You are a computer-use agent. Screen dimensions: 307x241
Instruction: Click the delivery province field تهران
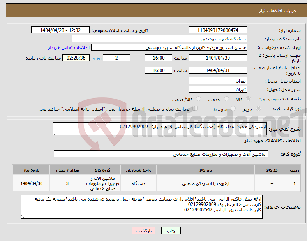click(x=218, y=81)
